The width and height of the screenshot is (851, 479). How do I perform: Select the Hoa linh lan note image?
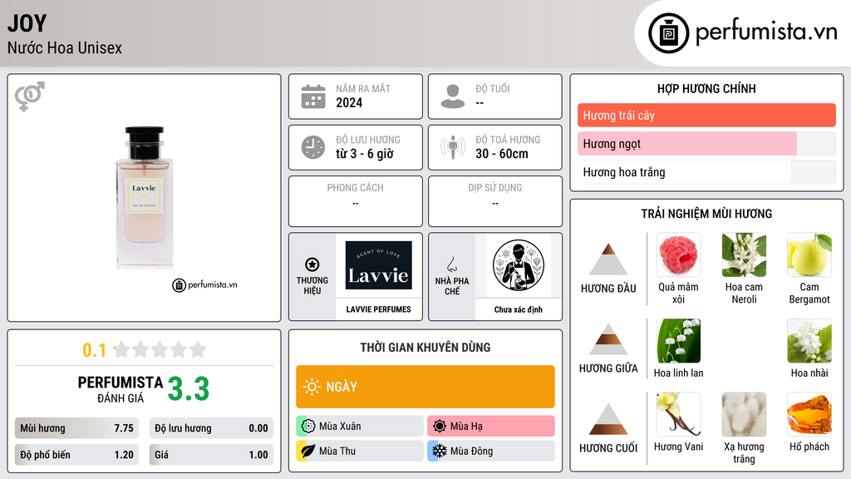pos(678,340)
